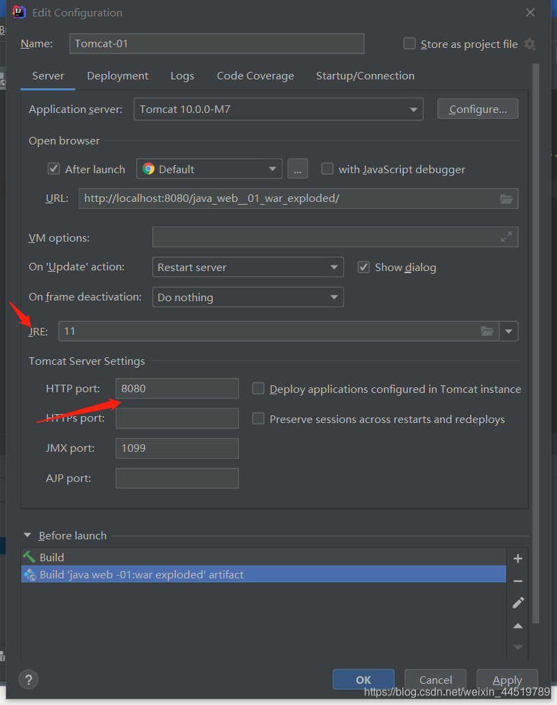Open help with the question mark button
This screenshot has height=705, width=557.
coord(28,680)
